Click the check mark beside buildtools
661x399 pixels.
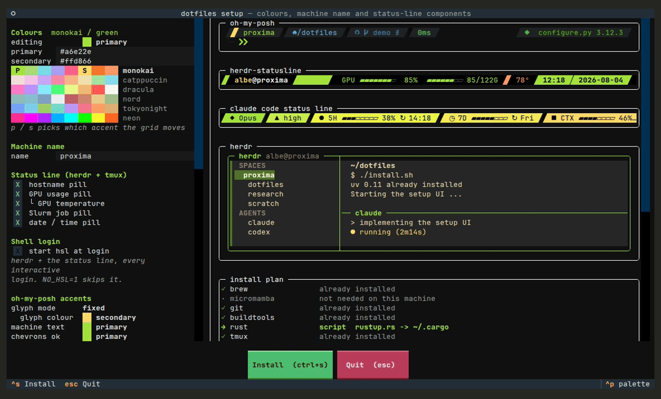tap(223, 318)
